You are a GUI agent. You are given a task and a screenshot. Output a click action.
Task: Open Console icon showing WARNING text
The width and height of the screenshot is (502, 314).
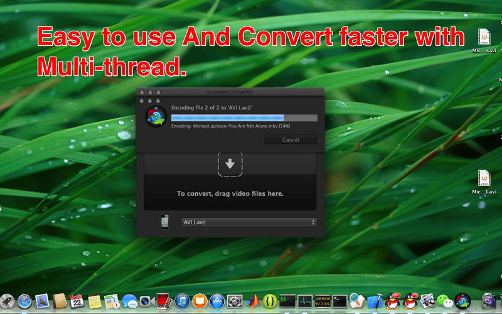tap(323, 301)
